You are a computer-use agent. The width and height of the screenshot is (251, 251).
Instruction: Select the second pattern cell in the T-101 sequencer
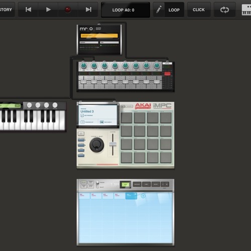coord(96,196)
